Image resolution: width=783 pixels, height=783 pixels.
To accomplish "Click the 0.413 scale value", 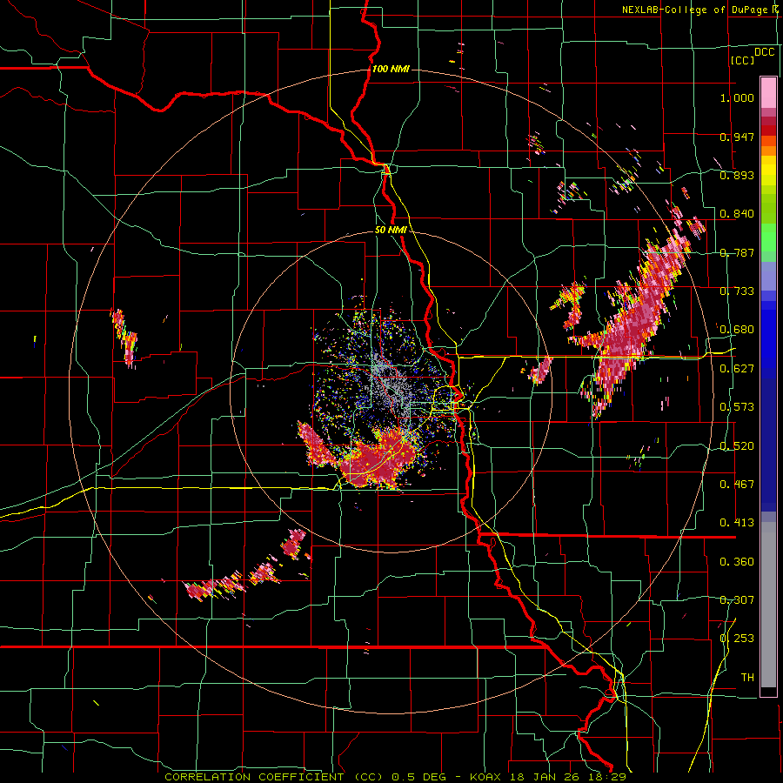I will [x=737, y=523].
